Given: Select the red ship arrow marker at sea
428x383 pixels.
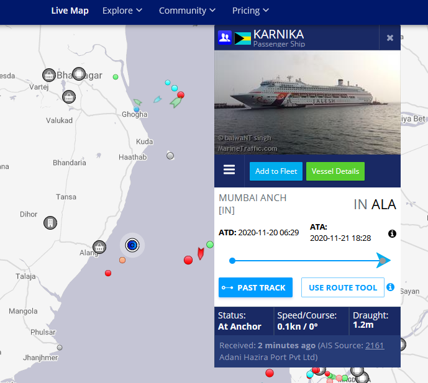Looking at the screenshot, I should click(201, 253).
